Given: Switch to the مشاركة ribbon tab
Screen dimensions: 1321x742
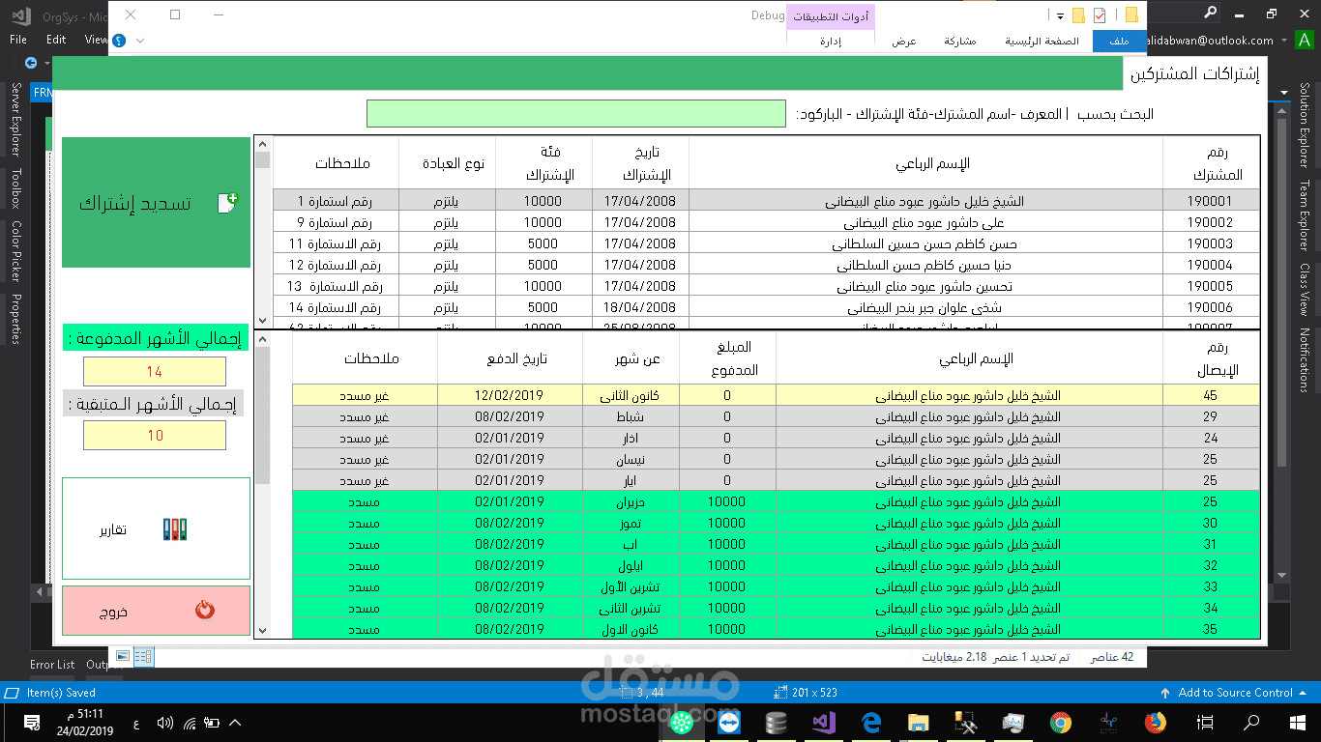Looking at the screenshot, I should tap(959, 41).
